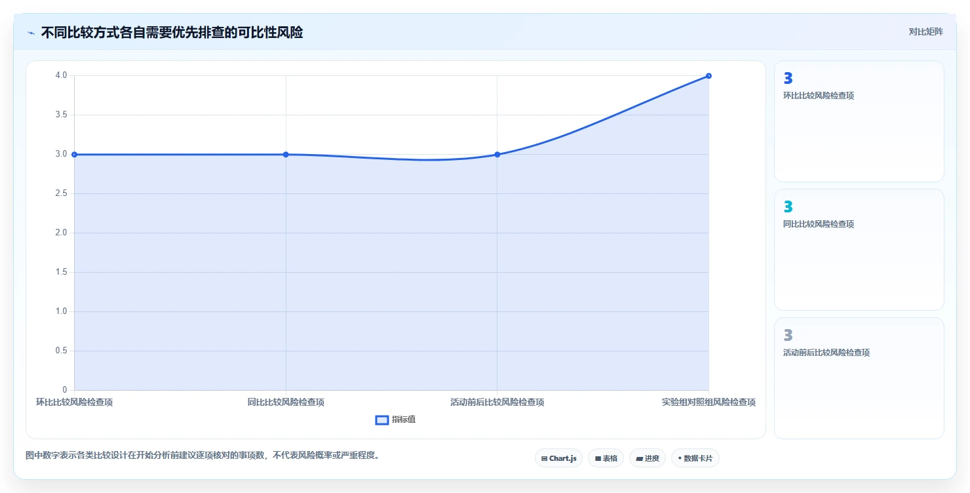Click the y-axis value 0.5
970x493 pixels.
61,351
